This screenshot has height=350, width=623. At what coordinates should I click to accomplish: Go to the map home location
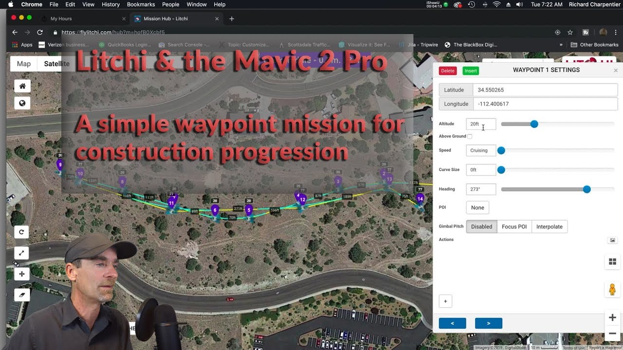tap(22, 86)
